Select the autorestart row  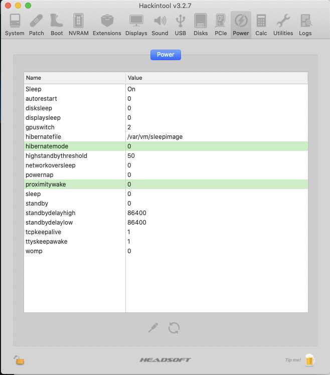[166, 99]
